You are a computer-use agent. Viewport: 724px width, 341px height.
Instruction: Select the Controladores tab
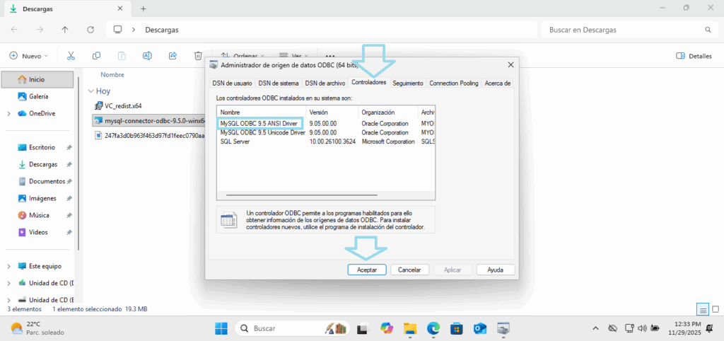(x=368, y=82)
